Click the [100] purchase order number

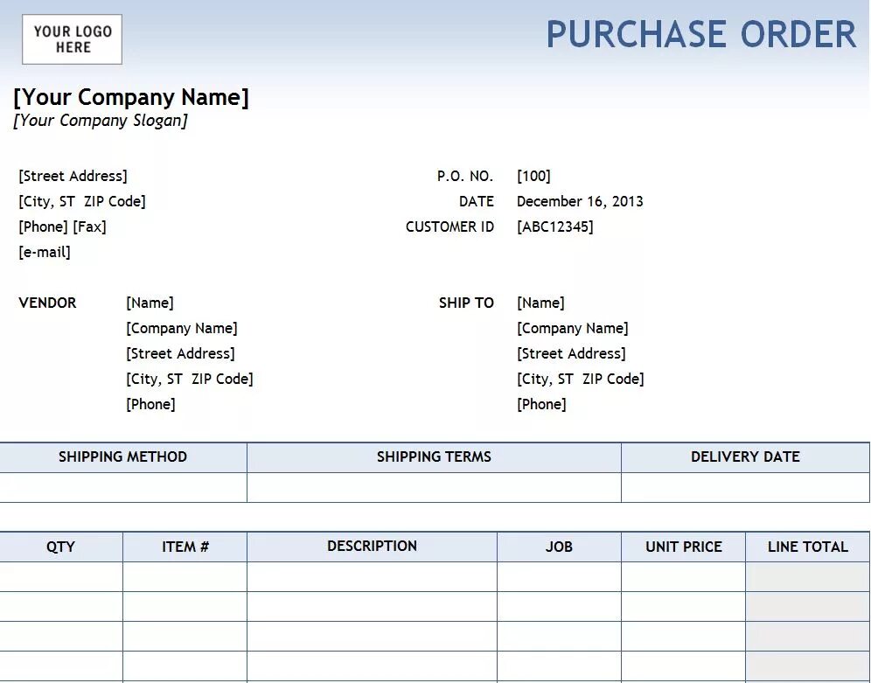point(533,176)
